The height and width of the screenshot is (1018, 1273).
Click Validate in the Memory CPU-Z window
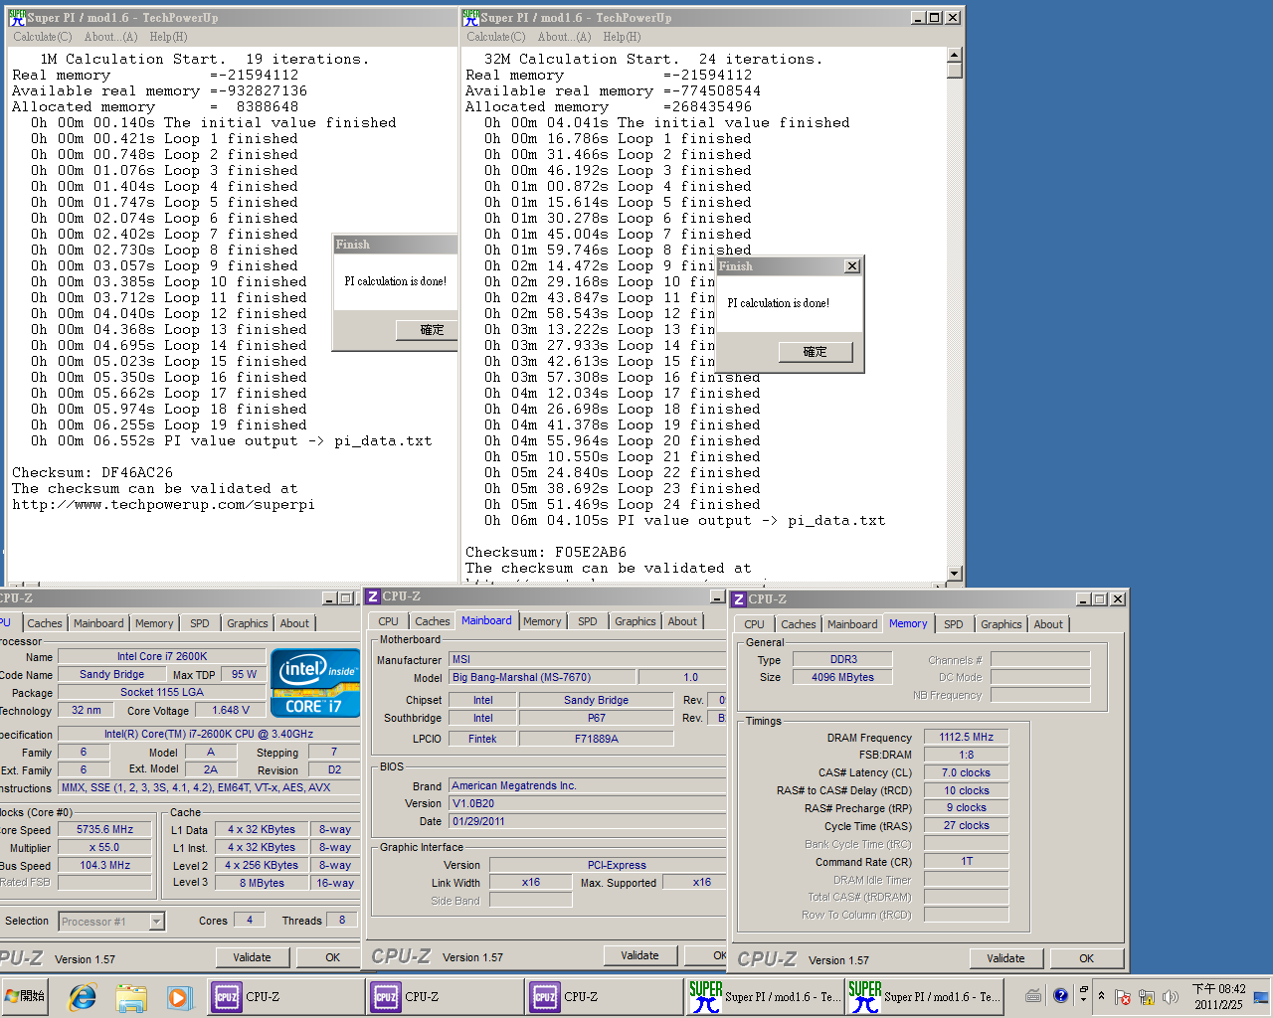coord(1005,958)
